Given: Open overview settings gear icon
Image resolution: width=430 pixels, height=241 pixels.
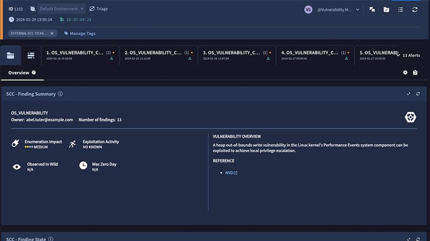Looking at the screenshot, I should [x=405, y=72].
